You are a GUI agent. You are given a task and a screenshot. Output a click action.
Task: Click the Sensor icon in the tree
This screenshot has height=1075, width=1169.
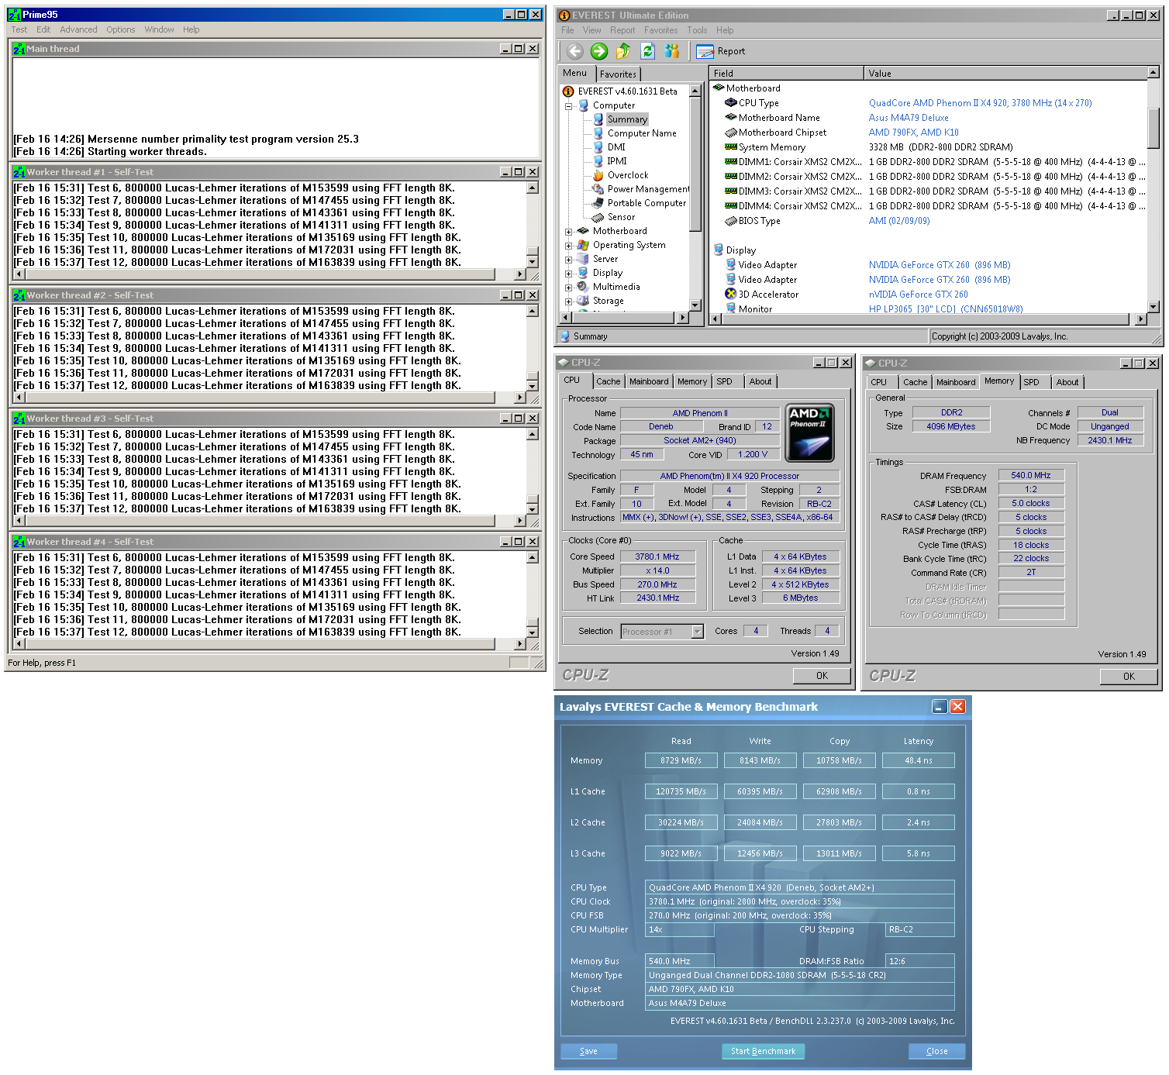tap(598, 217)
